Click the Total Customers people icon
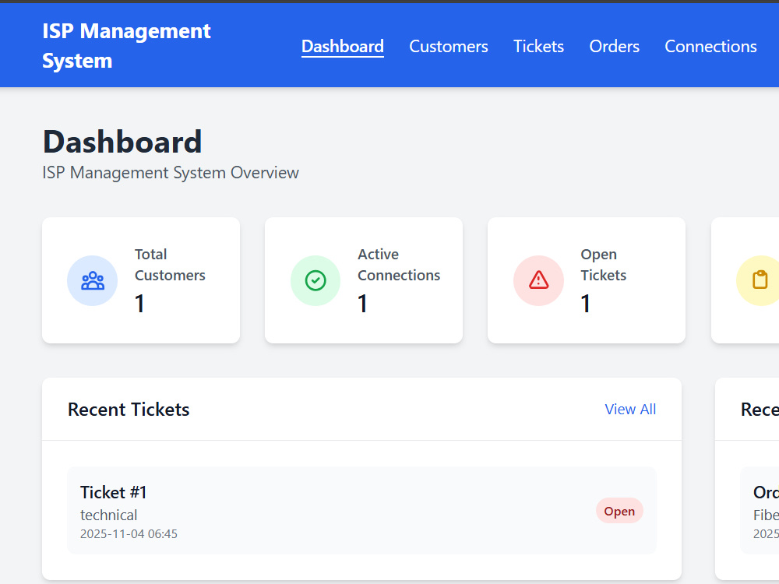 (93, 280)
